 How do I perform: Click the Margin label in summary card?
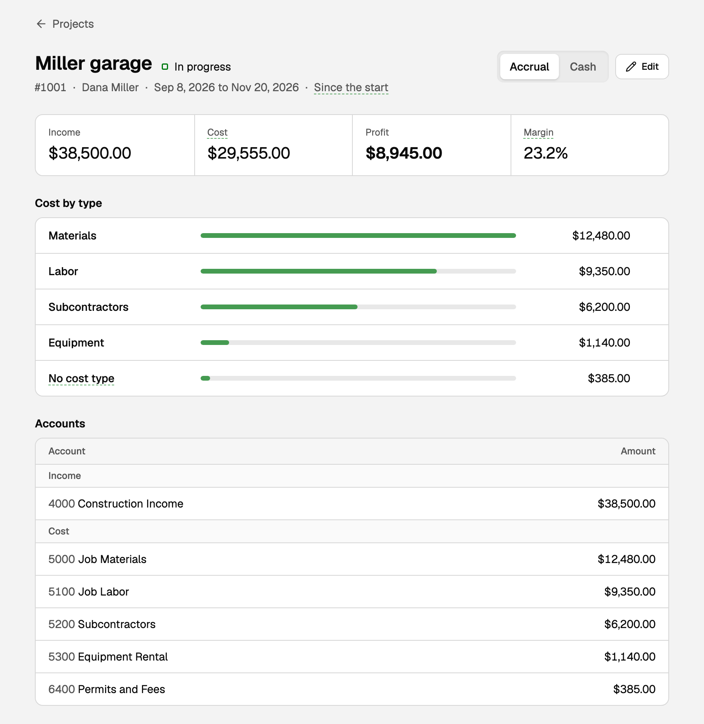coord(538,132)
